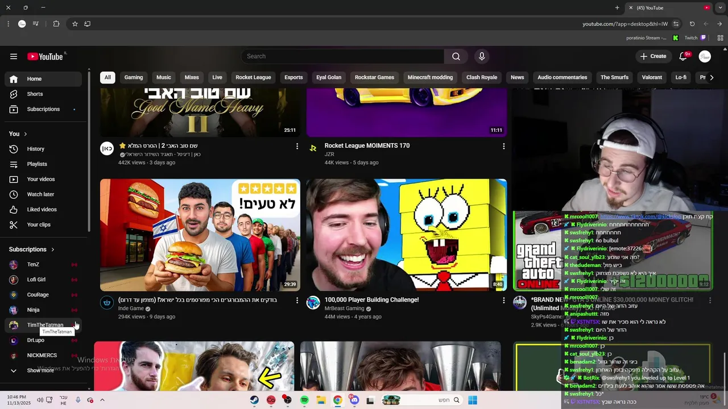Select the Clash Royale chip
This screenshot has height=409, width=728.
click(x=482, y=77)
